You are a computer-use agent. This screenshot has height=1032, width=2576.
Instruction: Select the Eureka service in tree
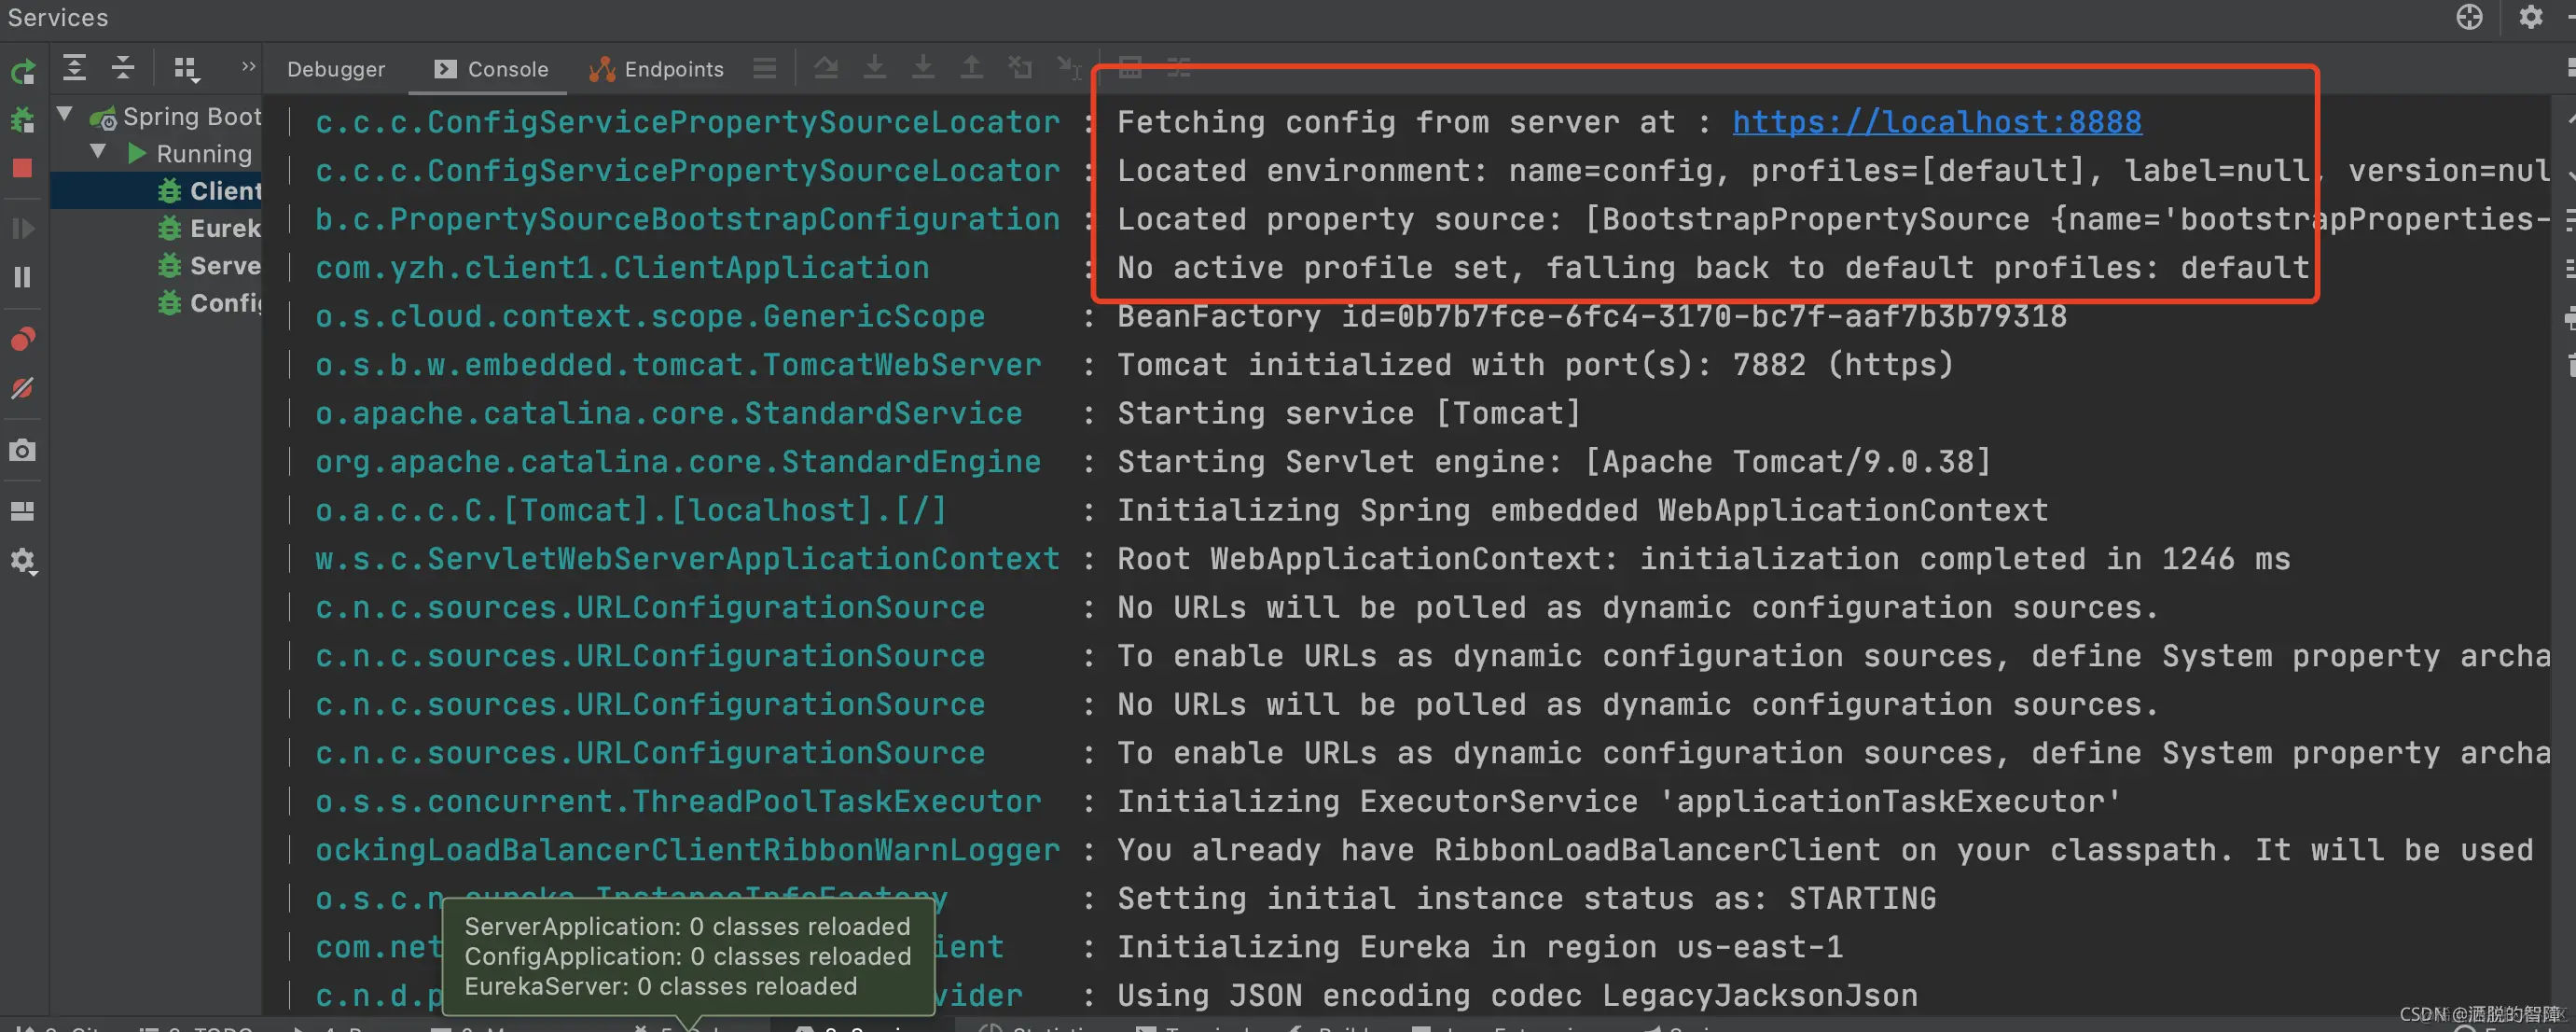click(224, 228)
